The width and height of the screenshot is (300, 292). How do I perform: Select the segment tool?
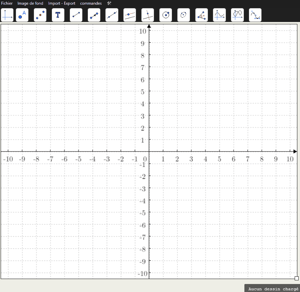(76, 15)
